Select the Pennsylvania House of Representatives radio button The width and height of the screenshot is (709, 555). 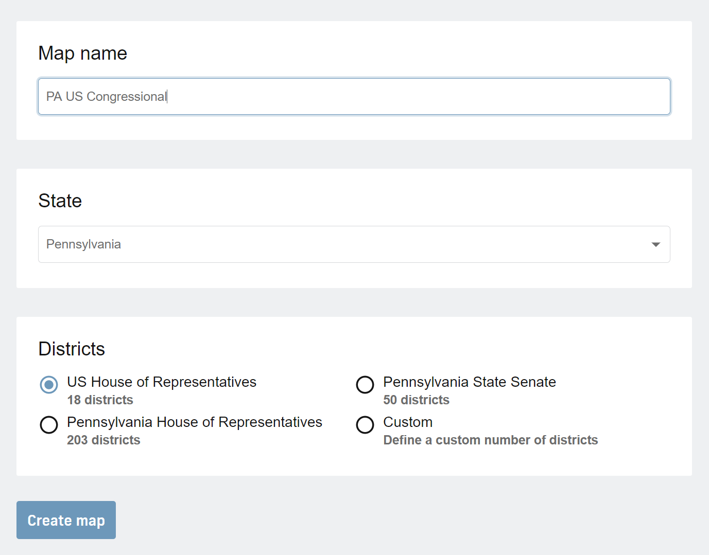point(49,424)
